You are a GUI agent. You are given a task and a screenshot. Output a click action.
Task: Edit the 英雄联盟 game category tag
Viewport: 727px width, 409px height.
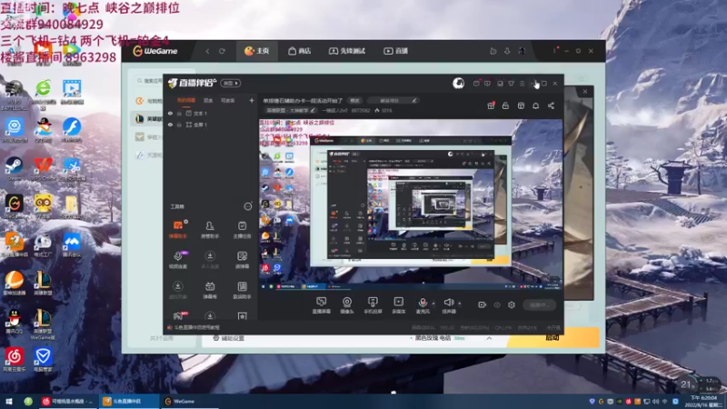pos(291,110)
